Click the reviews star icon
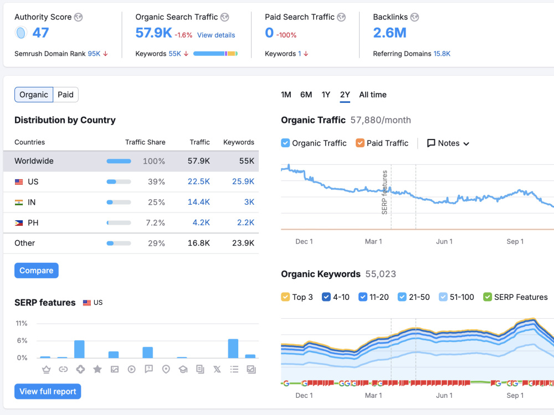Screen dimensions: 554x415 pyautogui.click(x=98, y=369)
